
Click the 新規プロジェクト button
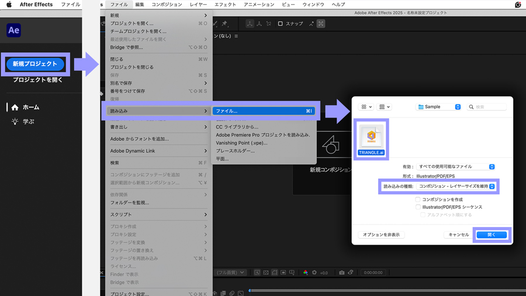(35, 64)
